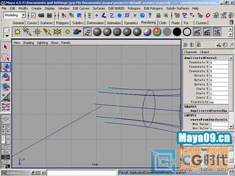The width and height of the screenshot is (235, 176).
Task: Select the curveFromSurfaceIso input node
Action: coord(209,119)
